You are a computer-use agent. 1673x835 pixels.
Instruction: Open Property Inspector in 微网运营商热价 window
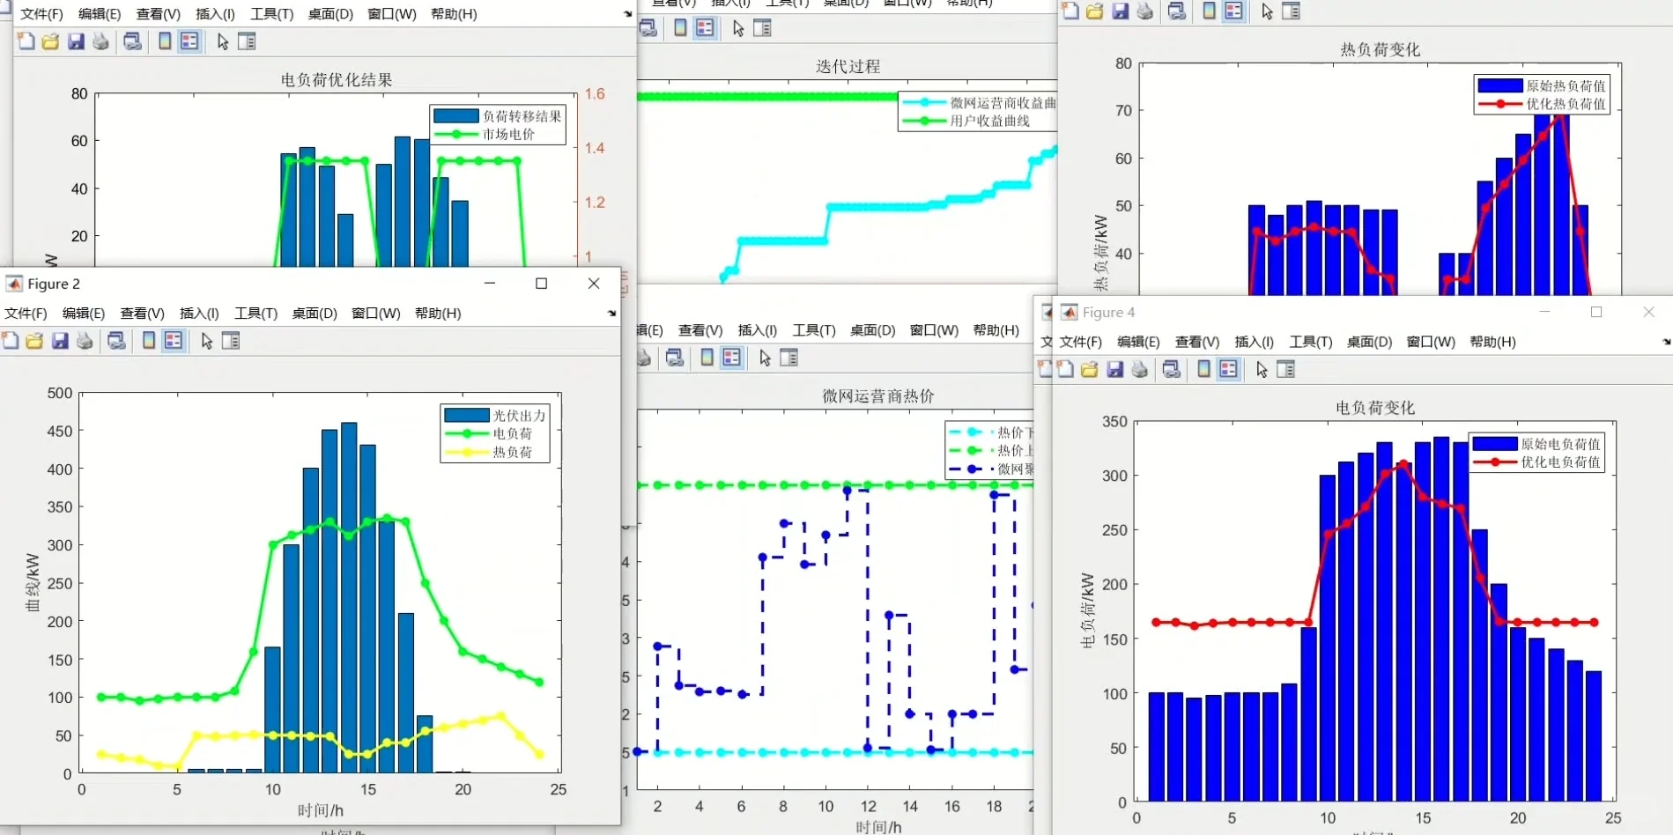pos(789,358)
